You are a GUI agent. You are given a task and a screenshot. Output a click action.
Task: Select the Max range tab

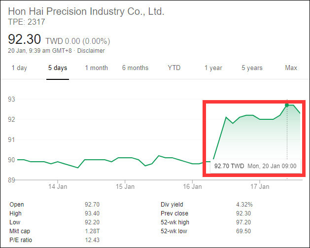point(291,68)
